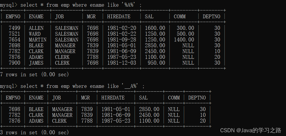Click 1987-05-23 in the second table

coord(116,121)
